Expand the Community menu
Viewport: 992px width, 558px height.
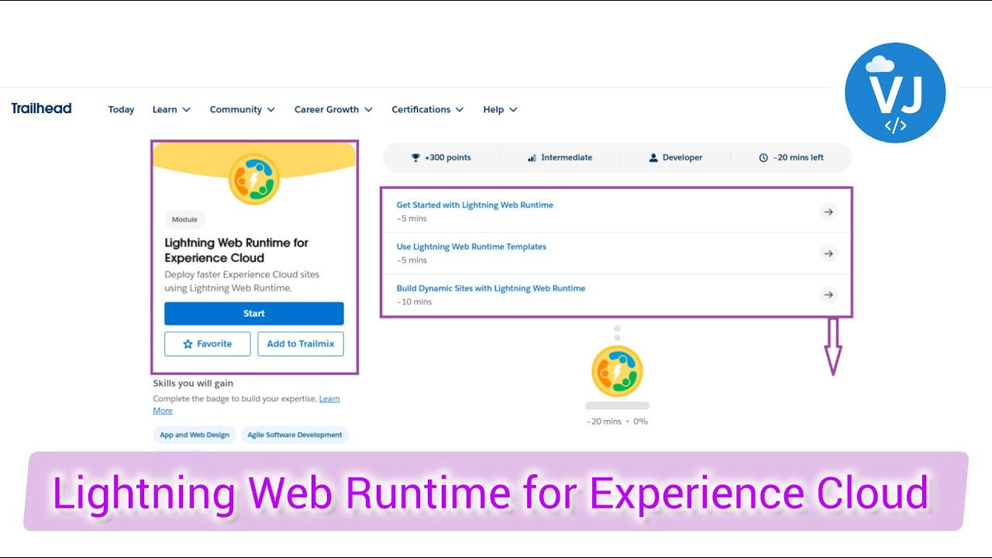coord(243,110)
